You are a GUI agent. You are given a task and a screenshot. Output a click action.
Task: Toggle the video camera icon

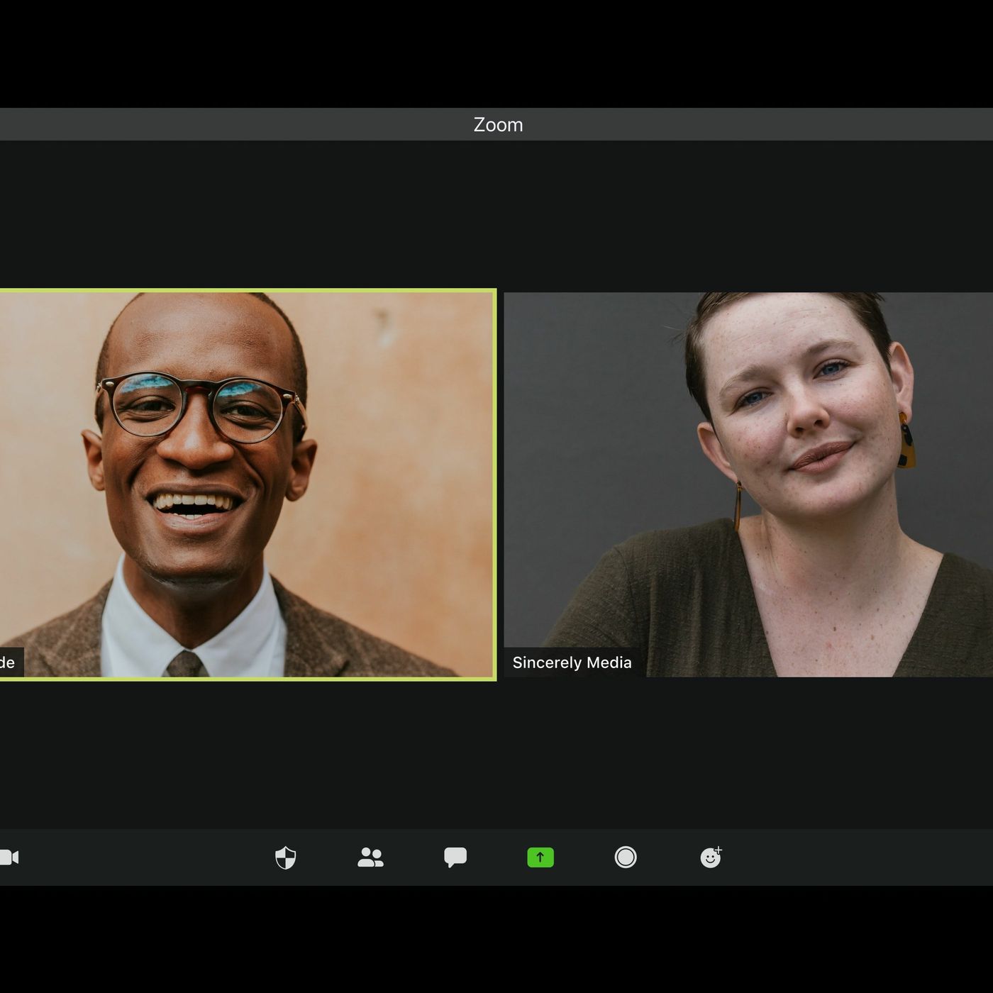tap(10, 858)
